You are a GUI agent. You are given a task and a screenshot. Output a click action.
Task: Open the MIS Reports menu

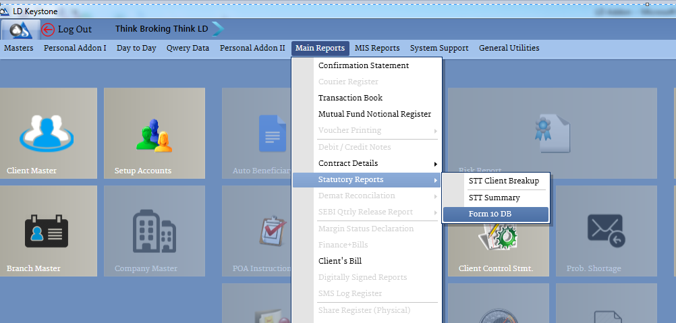tap(377, 49)
